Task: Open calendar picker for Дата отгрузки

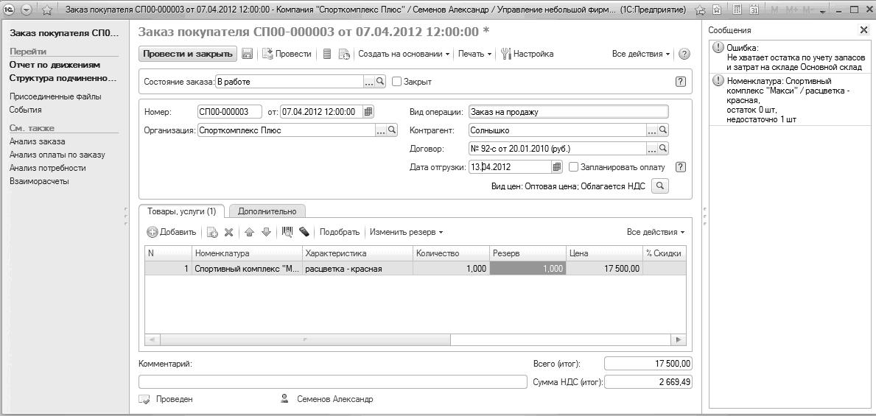Action: [557, 167]
